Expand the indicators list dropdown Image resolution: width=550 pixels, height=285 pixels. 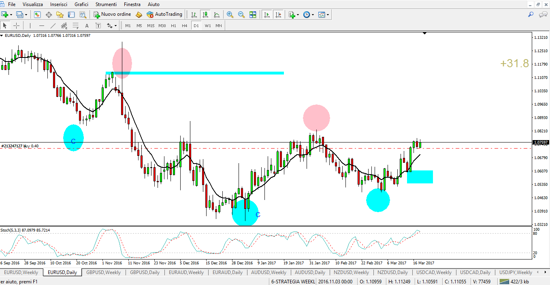pos(298,15)
